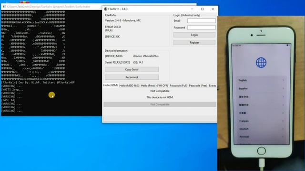This screenshot has width=305, height=171.
Task: Tap the Deutsch row chevron on phone
Action: point(284,129)
